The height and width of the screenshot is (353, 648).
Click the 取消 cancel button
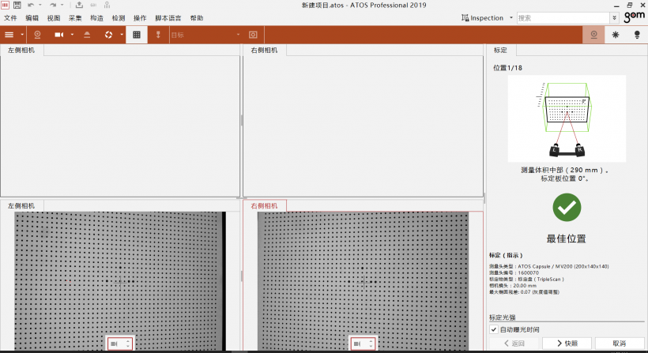(x=618, y=344)
